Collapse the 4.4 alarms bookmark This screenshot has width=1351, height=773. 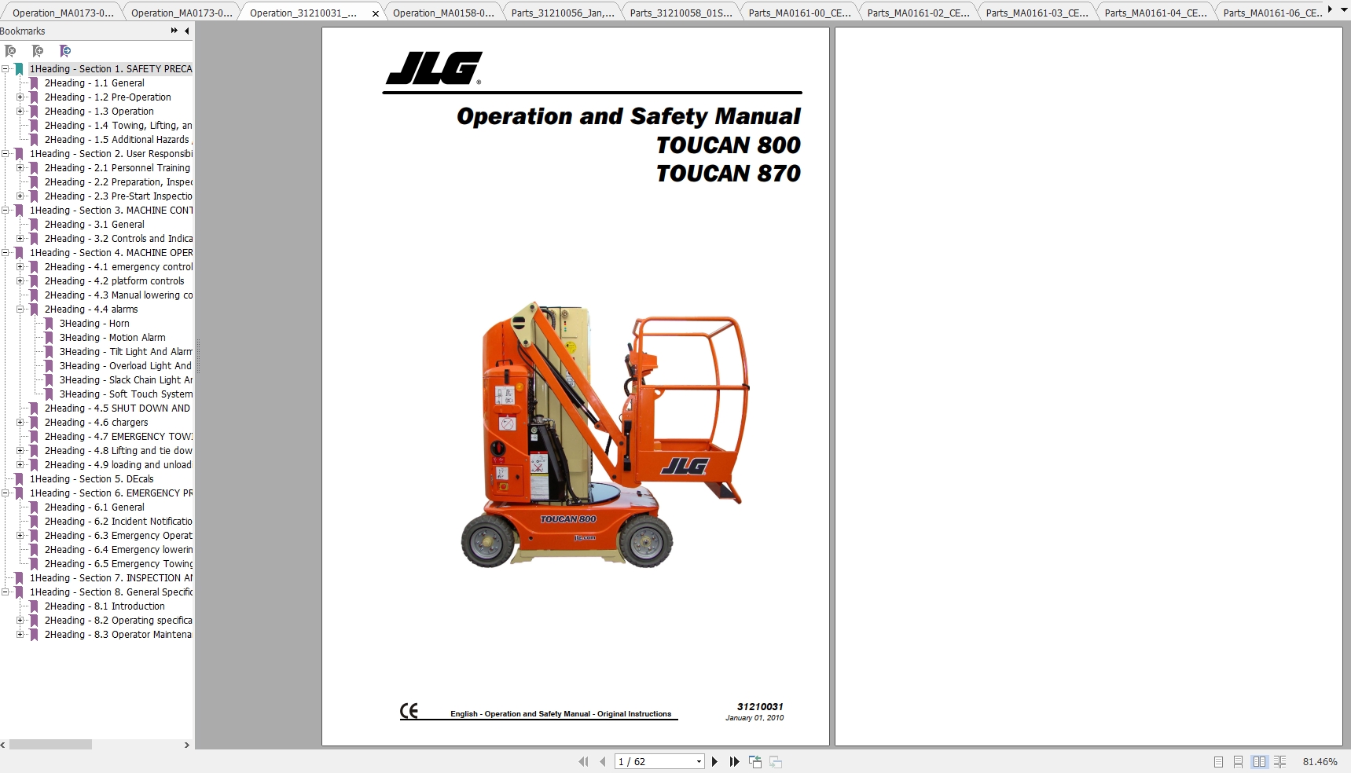coord(20,310)
